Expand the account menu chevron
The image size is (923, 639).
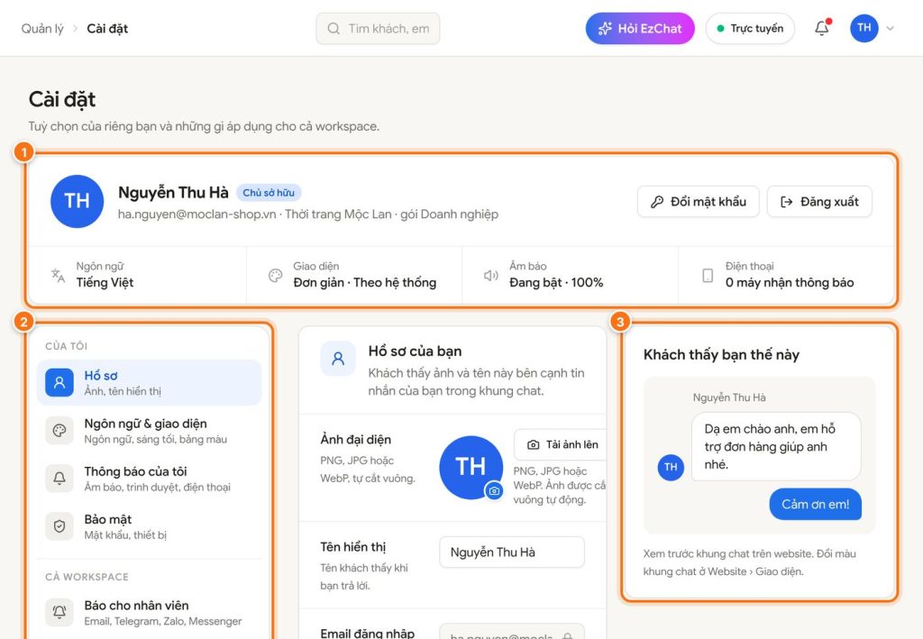[x=890, y=28]
